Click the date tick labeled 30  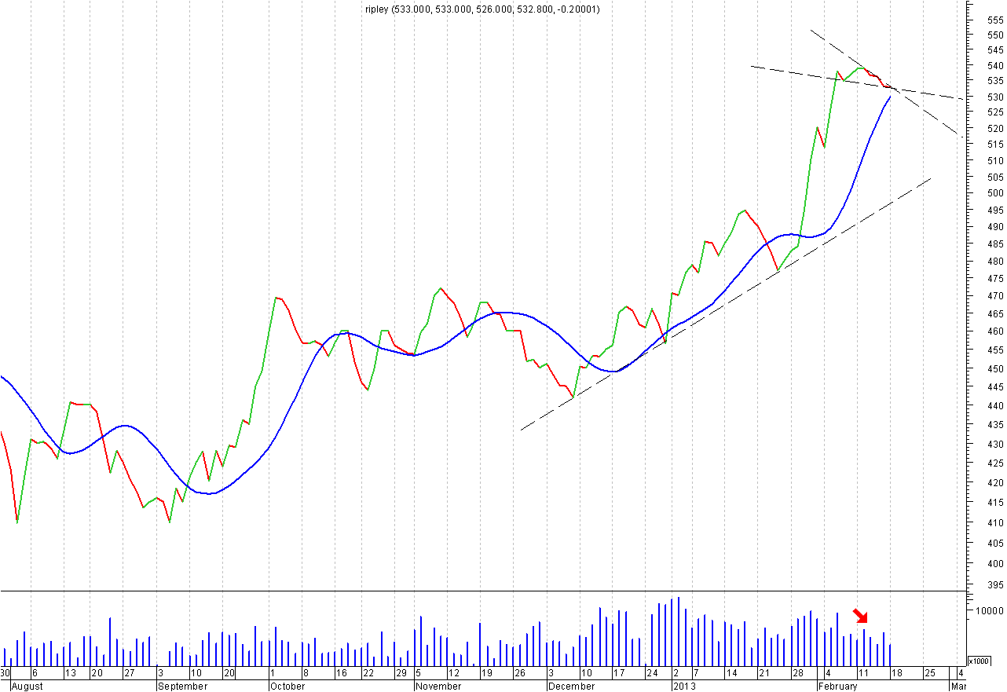click(5, 673)
